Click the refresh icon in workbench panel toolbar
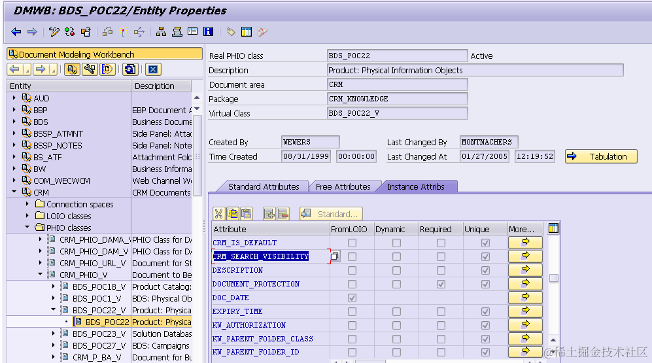The image size is (652, 363). click(x=129, y=69)
